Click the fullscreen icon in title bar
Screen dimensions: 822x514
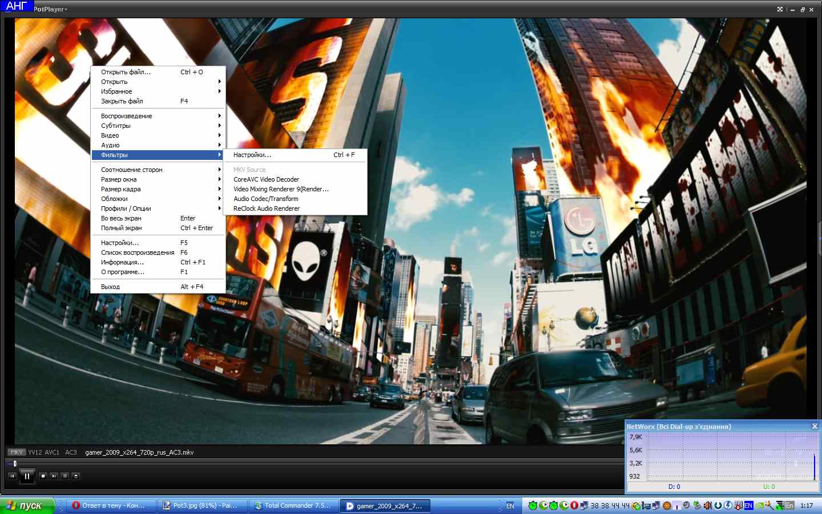[x=780, y=9]
